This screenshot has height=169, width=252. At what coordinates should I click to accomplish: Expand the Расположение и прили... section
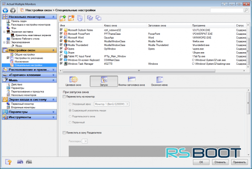pyautogui.click(x=53, y=70)
